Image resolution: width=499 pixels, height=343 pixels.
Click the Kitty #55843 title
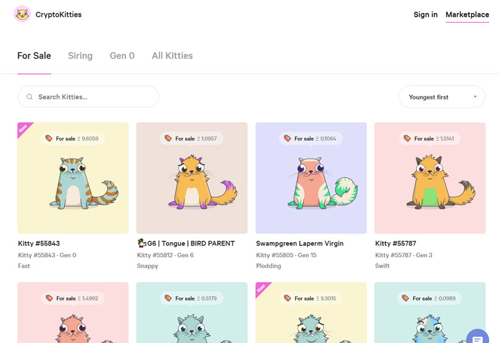click(39, 243)
